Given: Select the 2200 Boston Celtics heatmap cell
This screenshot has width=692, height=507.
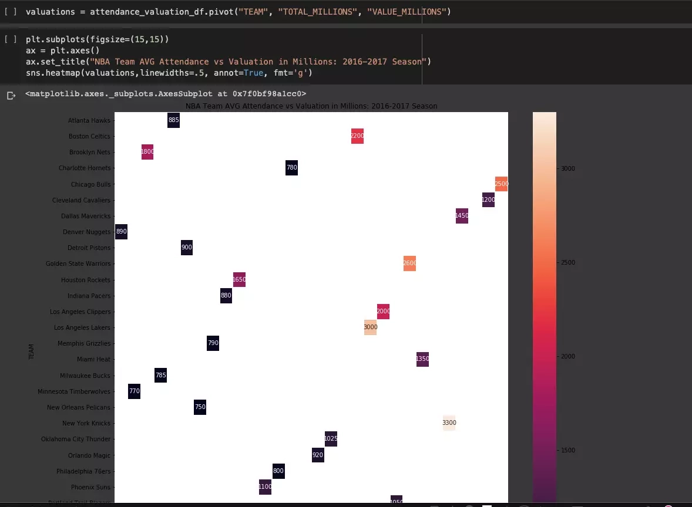Looking at the screenshot, I should [x=357, y=136].
